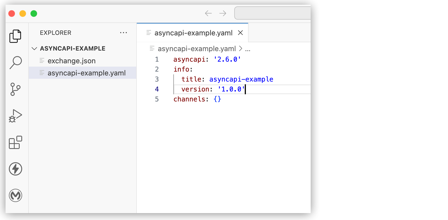Click the asyncapi-example title value in editor
448x220 pixels.
(241, 79)
